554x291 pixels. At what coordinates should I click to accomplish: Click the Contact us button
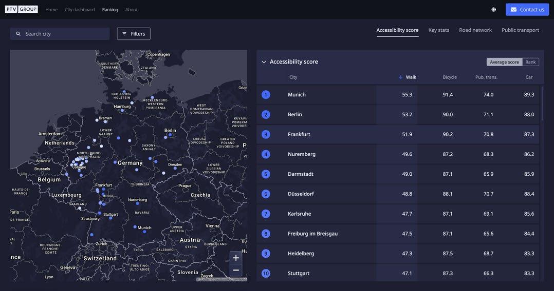527,9
